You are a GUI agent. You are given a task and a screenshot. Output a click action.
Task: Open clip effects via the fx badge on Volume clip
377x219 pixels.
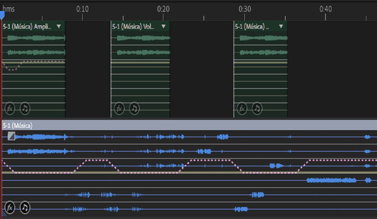pos(120,108)
